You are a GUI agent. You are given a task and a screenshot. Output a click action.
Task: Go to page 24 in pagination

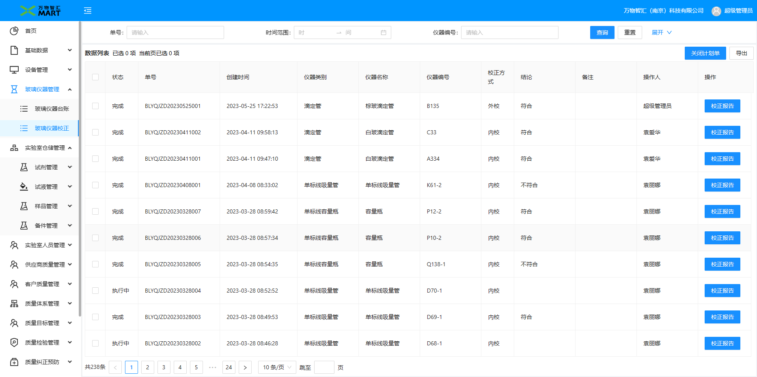point(229,367)
